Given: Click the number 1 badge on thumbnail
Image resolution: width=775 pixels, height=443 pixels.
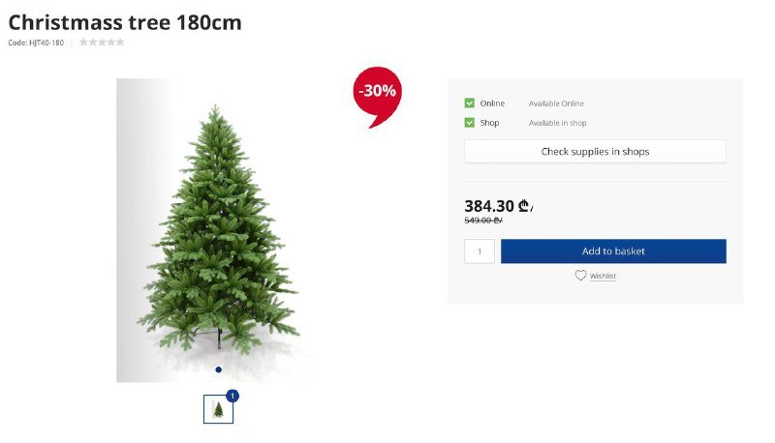Looking at the screenshot, I should (x=232, y=396).
